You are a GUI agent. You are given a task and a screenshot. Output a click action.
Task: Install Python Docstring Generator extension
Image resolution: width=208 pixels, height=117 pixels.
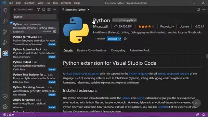[52, 95]
